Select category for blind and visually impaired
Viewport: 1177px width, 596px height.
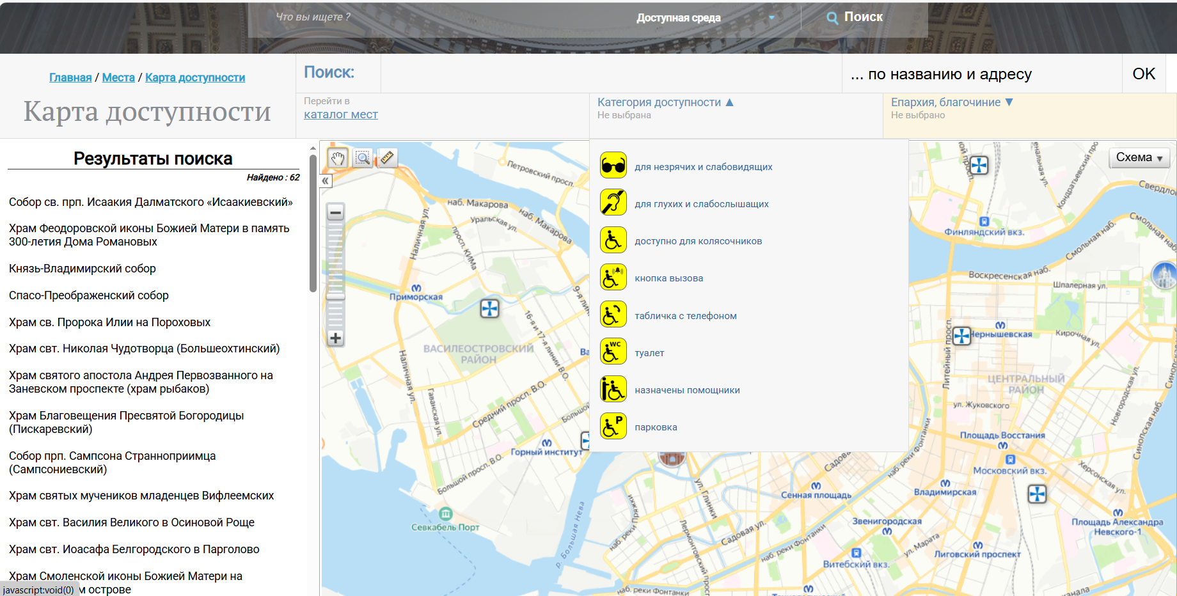click(x=703, y=167)
